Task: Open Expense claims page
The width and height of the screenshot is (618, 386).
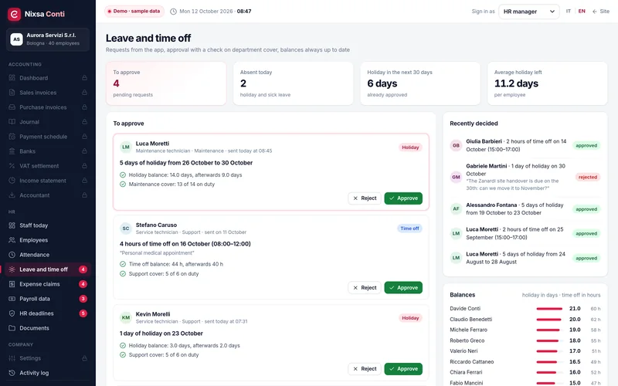Action: coord(48,284)
